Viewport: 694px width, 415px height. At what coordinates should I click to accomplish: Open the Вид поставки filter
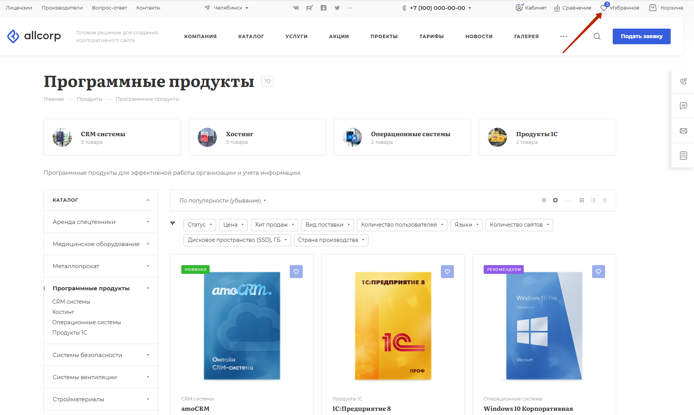(x=328, y=225)
